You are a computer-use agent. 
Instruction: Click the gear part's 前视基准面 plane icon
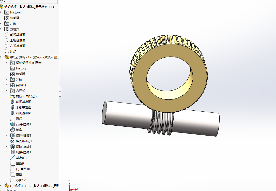click(x=12, y=102)
